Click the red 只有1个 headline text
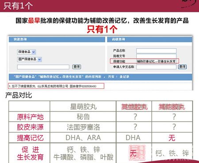 pos(102,29)
